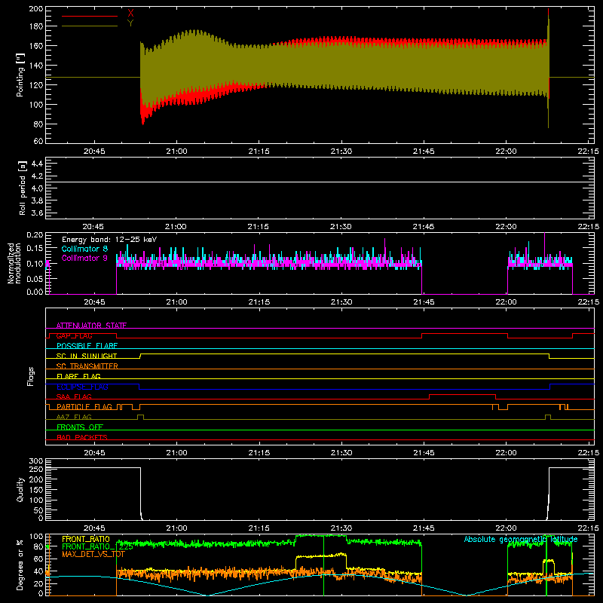Click the 'Quality' axis title

20,489
